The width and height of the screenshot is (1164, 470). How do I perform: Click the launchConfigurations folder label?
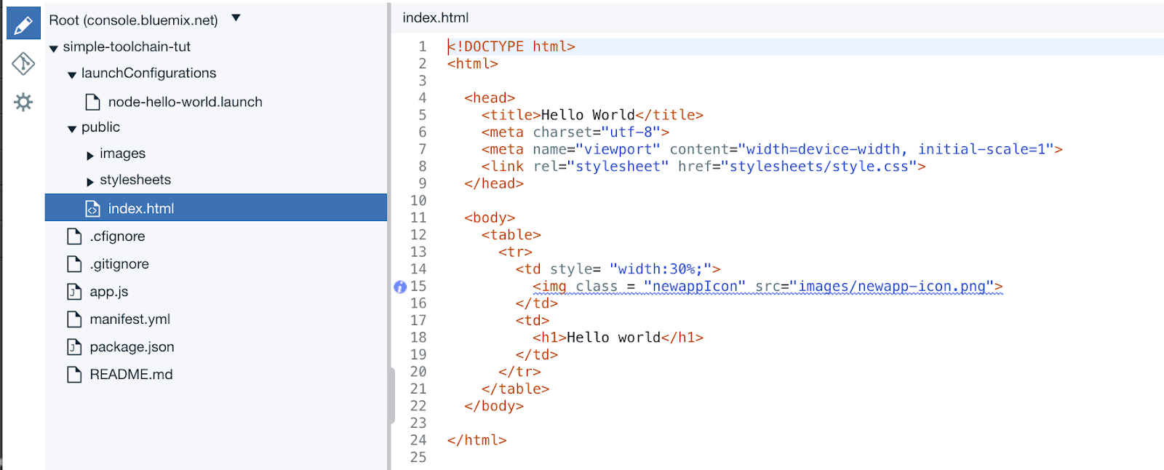pos(149,73)
